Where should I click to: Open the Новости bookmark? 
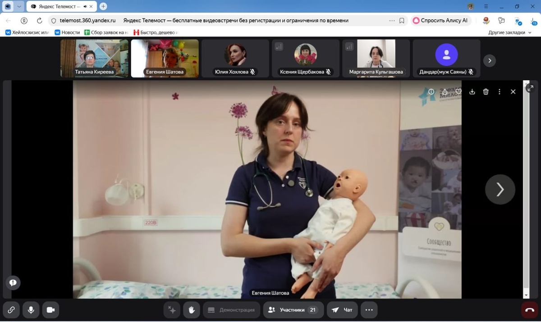67,32
